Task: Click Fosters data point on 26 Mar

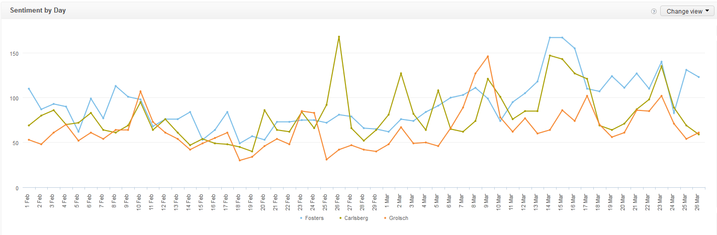Action: point(698,77)
